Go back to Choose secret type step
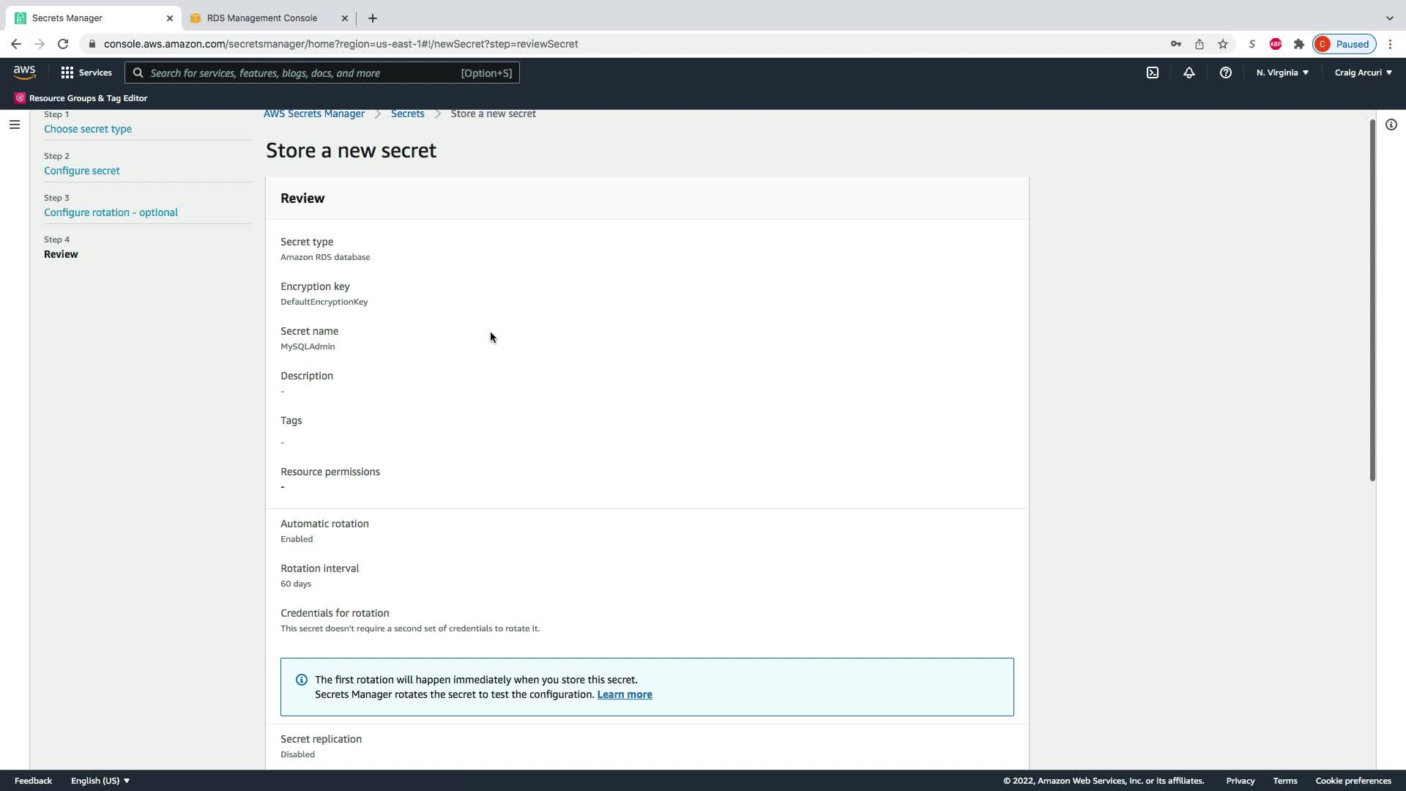Screen dimensions: 1406x791 [x=88, y=129]
